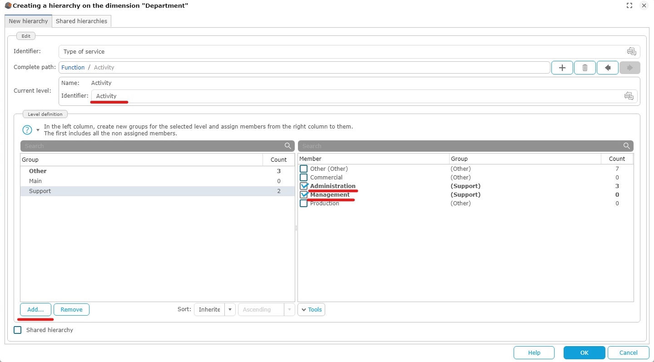Check the Commercial member checkbox

(304, 178)
